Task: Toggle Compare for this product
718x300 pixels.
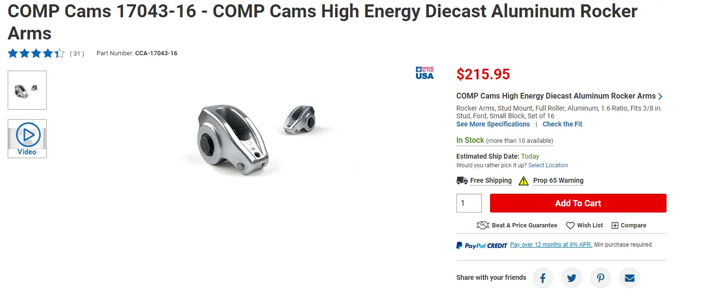Action: coord(629,225)
